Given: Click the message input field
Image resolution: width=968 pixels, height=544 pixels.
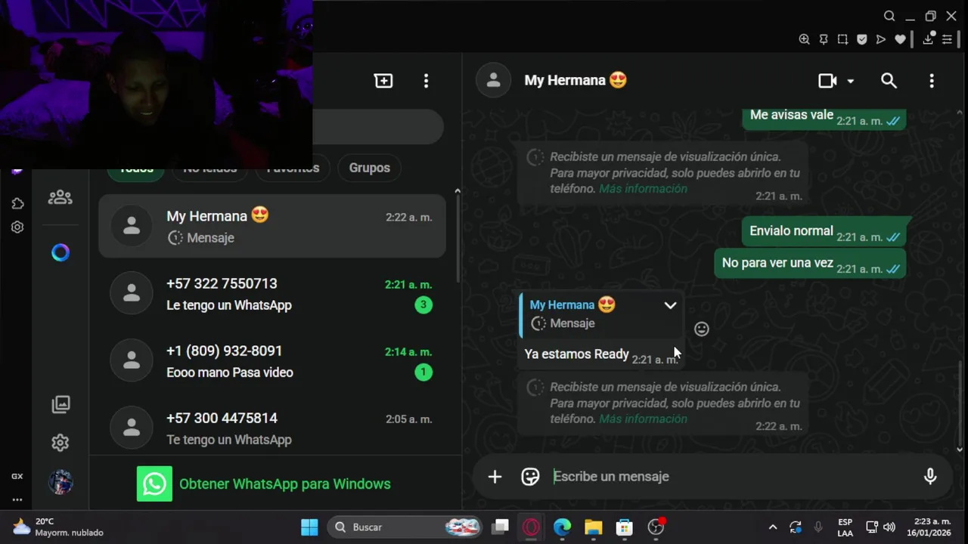Looking at the screenshot, I should click(x=734, y=477).
